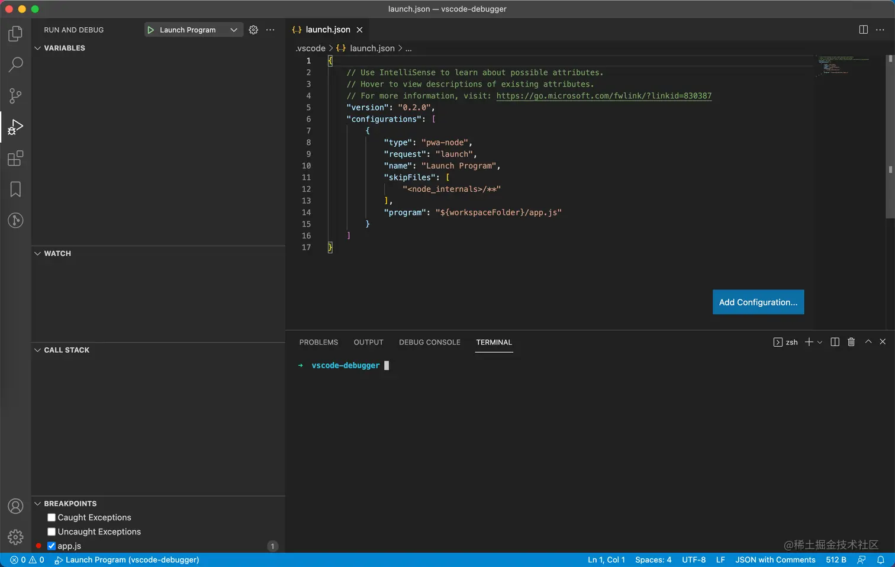
Task: Click the Add Configuration... button
Action: point(758,302)
